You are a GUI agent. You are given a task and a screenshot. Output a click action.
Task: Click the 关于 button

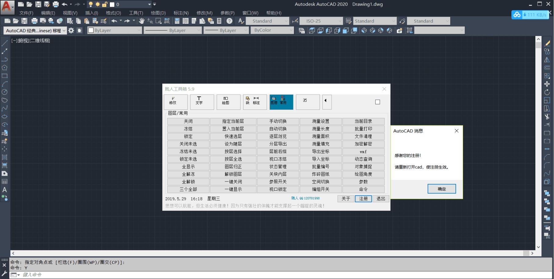(346, 199)
